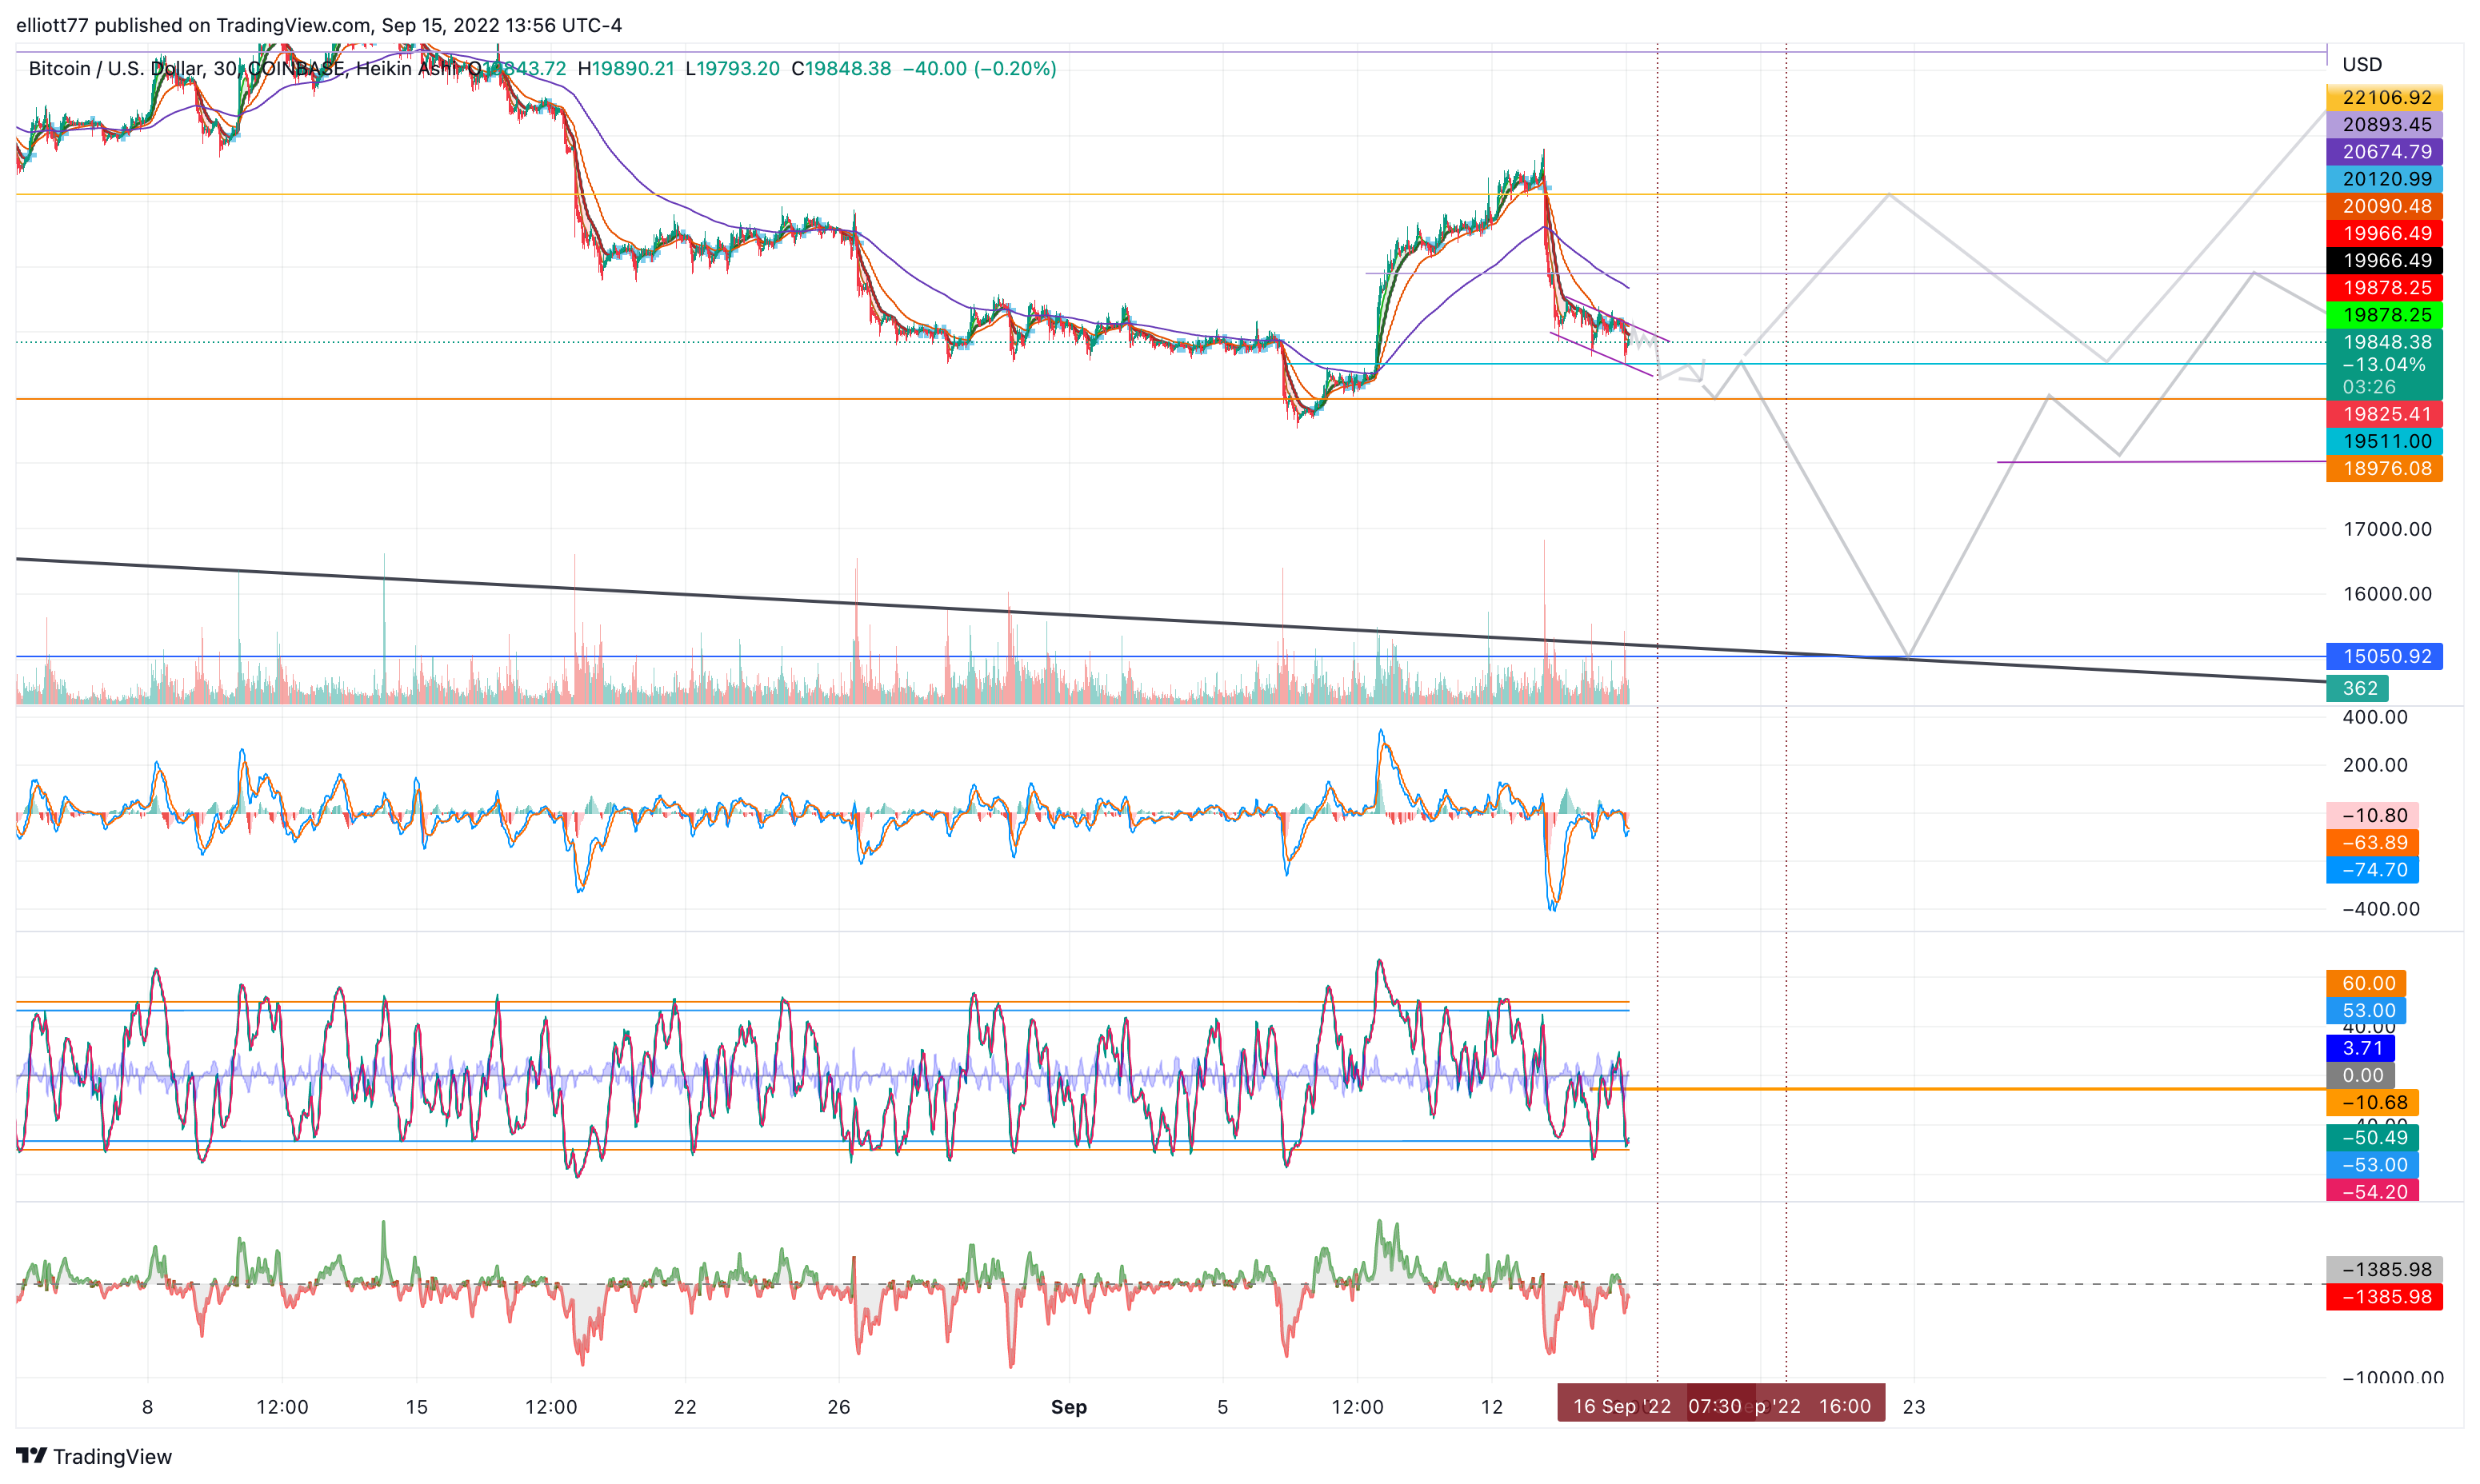Screen dimensions: 2480x1484
Task: Select the lavender 20893.45 price label
Action: click(2385, 124)
